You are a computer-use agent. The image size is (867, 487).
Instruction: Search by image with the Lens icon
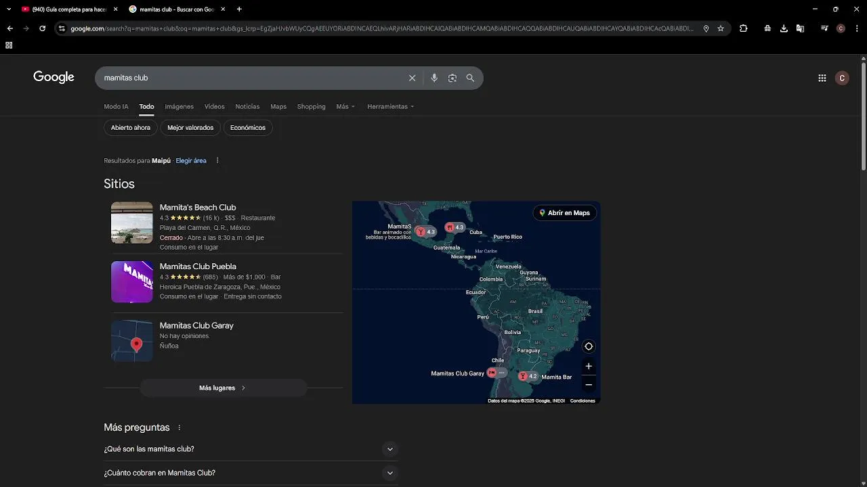pyautogui.click(x=452, y=78)
